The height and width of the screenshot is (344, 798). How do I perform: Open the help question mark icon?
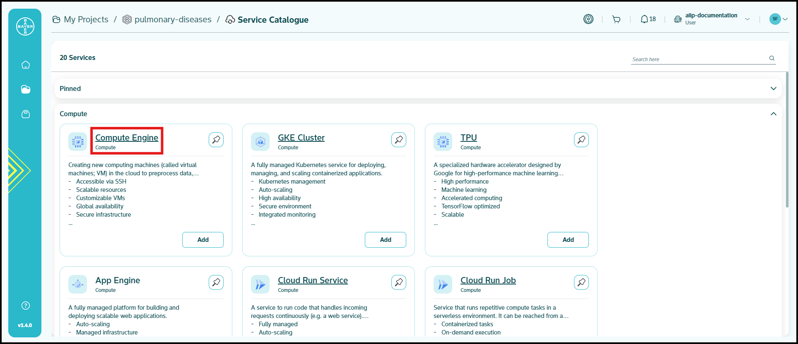(x=26, y=306)
